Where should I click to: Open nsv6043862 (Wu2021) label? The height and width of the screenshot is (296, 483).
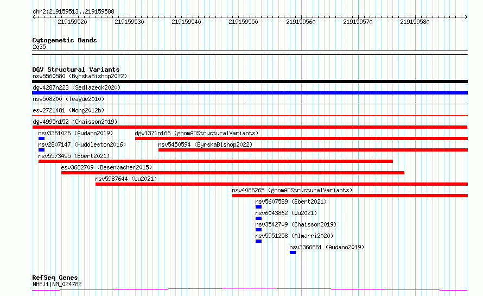286,213
